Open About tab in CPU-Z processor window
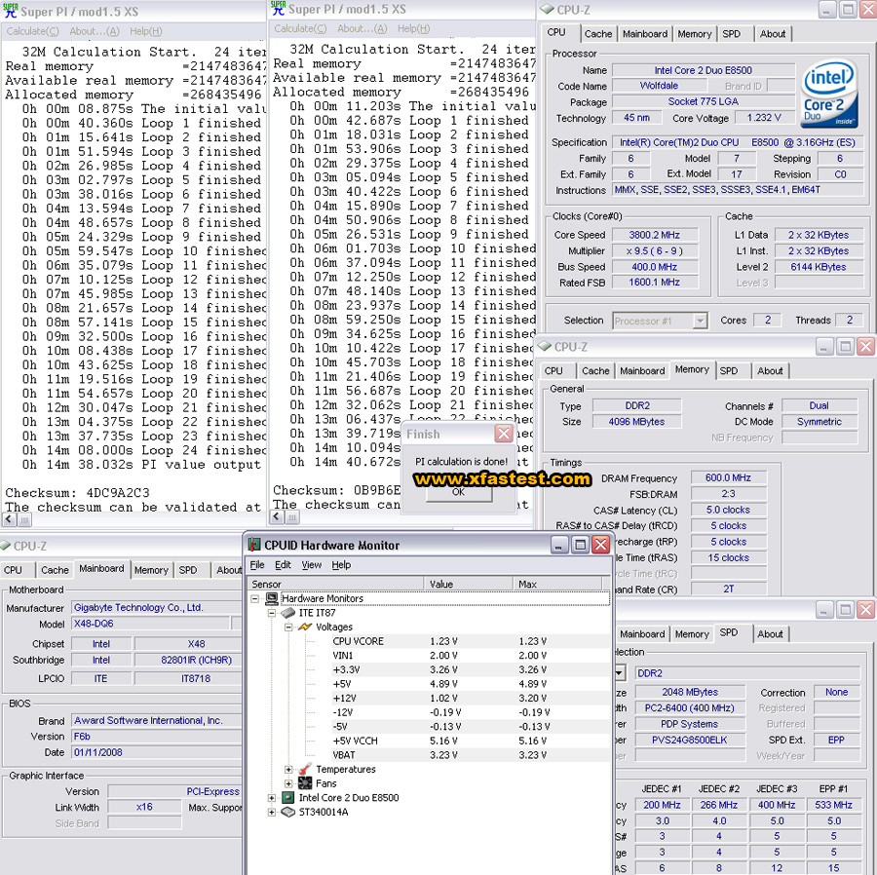Viewport: 877px width, 875px height. tap(773, 34)
